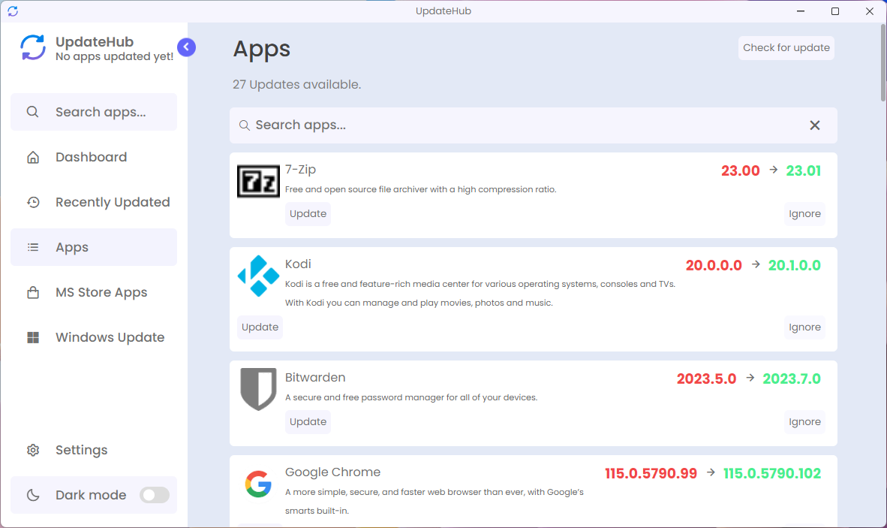Click the UpdateHub icon in the title bar
This screenshot has width=887, height=528.
13,11
